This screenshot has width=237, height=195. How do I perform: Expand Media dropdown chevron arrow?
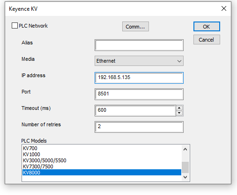[x=179, y=61]
